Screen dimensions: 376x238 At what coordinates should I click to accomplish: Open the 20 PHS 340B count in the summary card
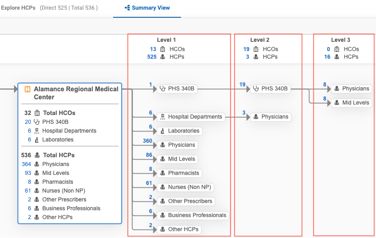(28, 122)
